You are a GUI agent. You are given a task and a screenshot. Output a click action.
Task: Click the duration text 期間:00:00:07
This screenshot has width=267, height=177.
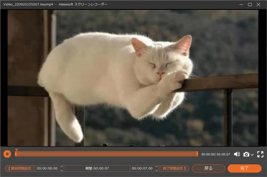(x=97, y=169)
